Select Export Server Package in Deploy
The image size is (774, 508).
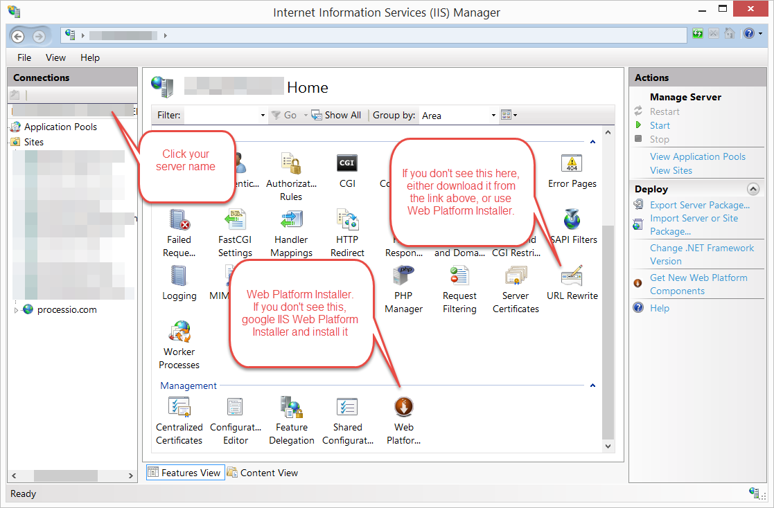coord(699,205)
